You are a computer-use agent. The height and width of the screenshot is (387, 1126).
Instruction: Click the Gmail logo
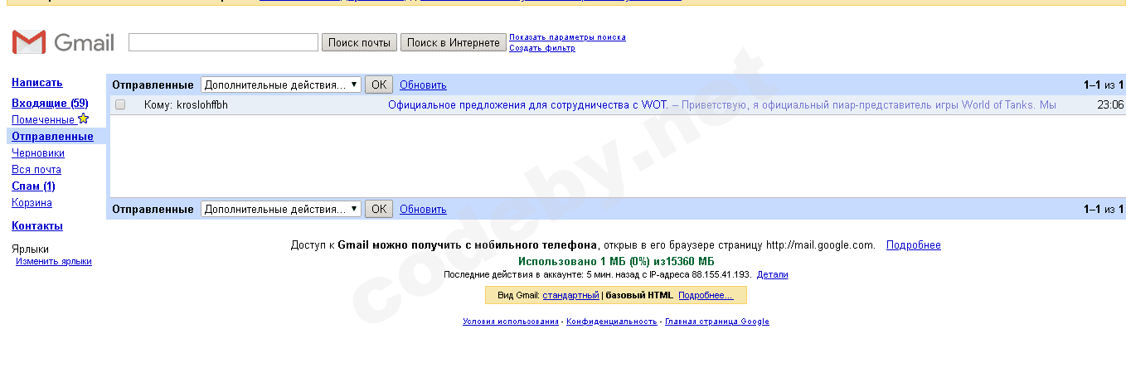(x=63, y=42)
